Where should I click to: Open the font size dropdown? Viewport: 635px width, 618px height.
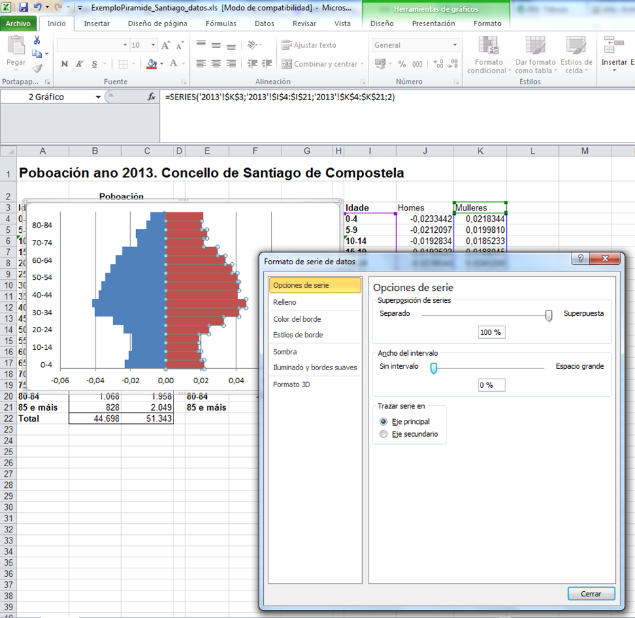pyautogui.click(x=154, y=45)
